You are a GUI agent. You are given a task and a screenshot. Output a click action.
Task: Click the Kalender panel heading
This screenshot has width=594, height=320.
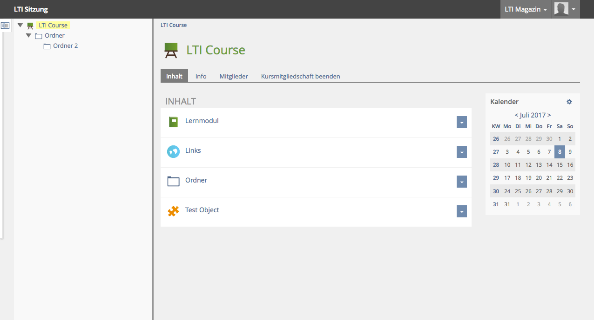(x=504, y=102)
